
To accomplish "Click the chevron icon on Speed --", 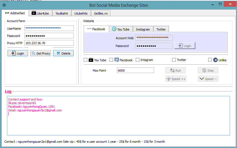I will click(x=202, y=79).
